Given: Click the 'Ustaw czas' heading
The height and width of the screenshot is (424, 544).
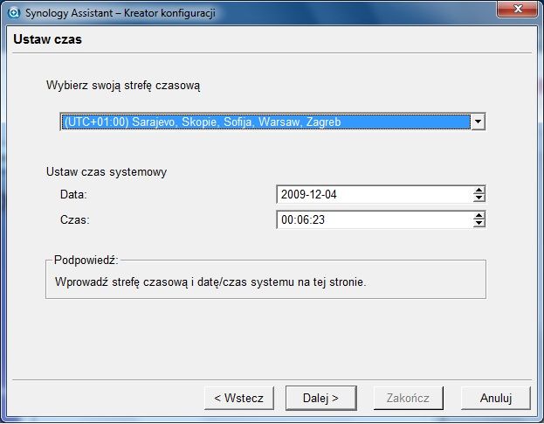Looking at the screenshot, I should 47,39.
